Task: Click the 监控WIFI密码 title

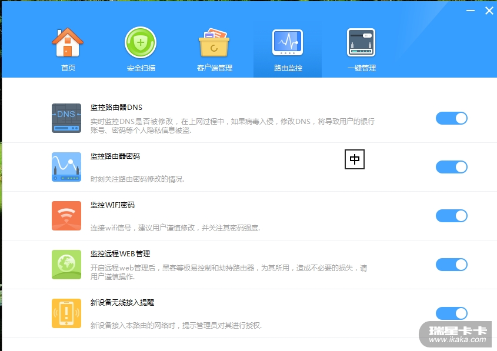Action: (x=112, y=205)
